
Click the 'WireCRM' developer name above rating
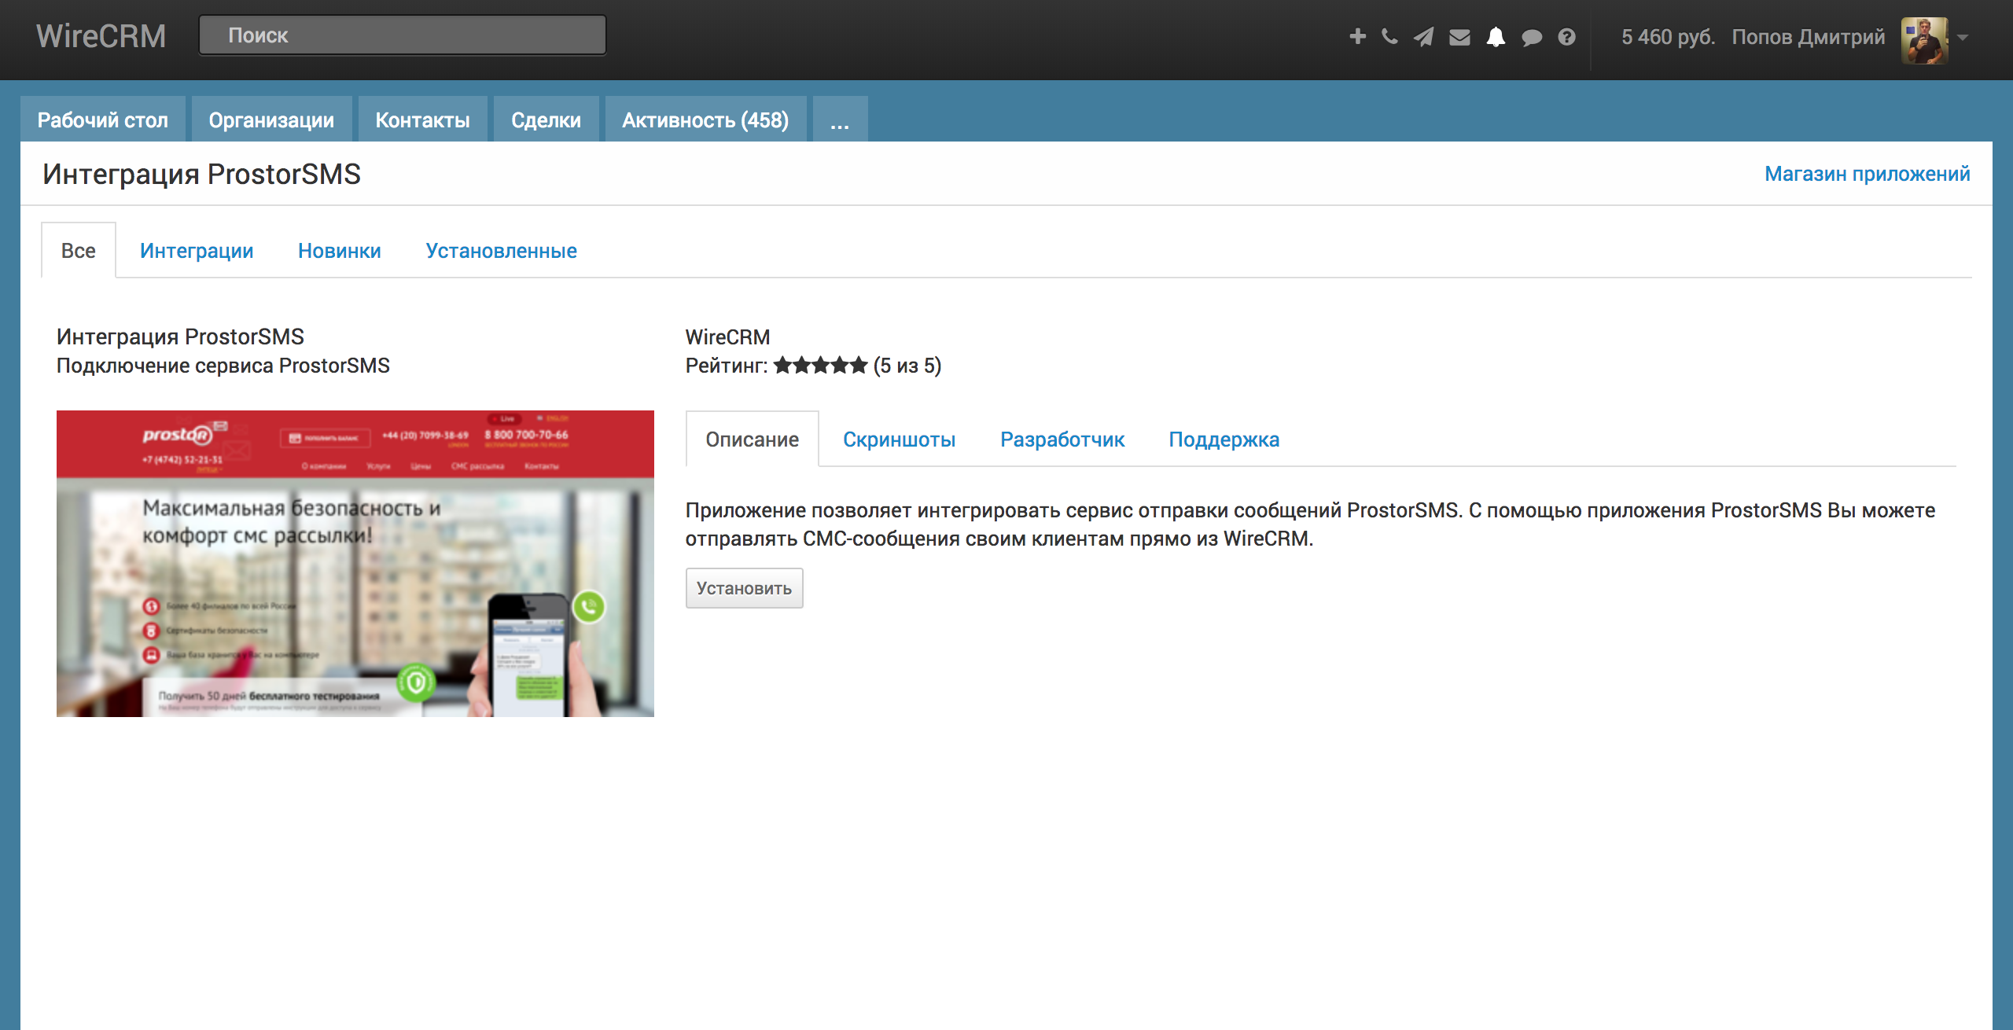pyautogui.click(x=727, y=337)
